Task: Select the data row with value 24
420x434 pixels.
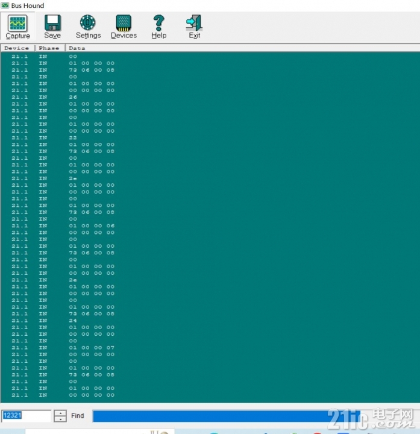Action: [210, 321]
